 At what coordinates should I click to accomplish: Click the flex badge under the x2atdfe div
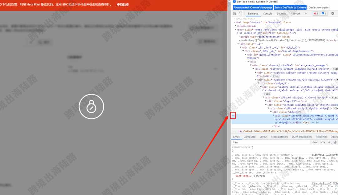click(267, 94)
